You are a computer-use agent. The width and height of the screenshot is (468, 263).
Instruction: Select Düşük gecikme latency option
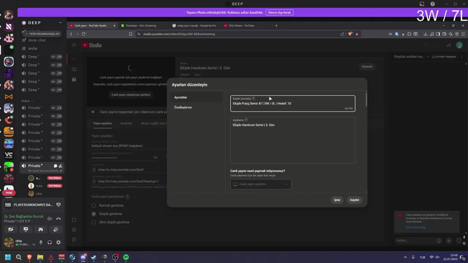(94, 214)
